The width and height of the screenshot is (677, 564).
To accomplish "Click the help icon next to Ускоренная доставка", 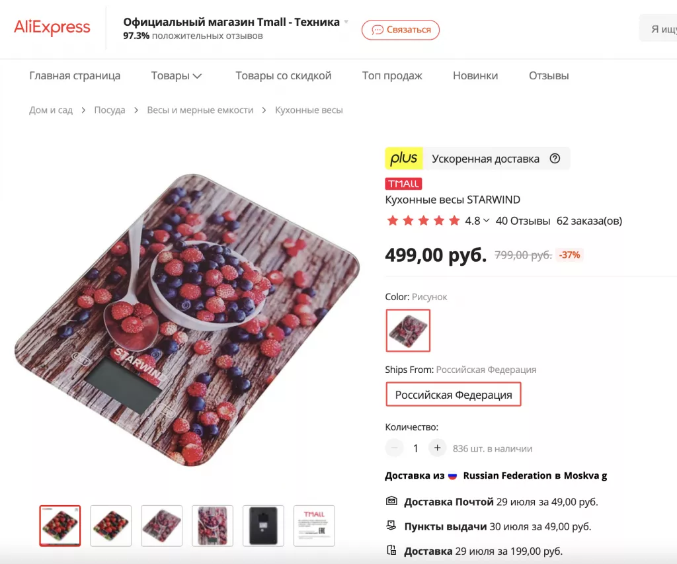I will click(554, 159).
